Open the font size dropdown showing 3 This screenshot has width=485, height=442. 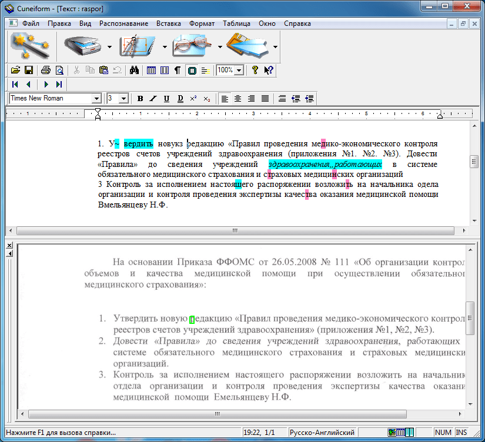coord(123,99)
